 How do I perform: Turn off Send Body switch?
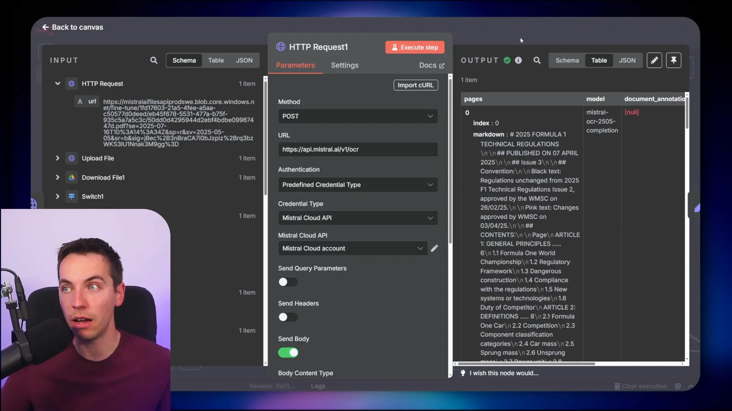288,352
